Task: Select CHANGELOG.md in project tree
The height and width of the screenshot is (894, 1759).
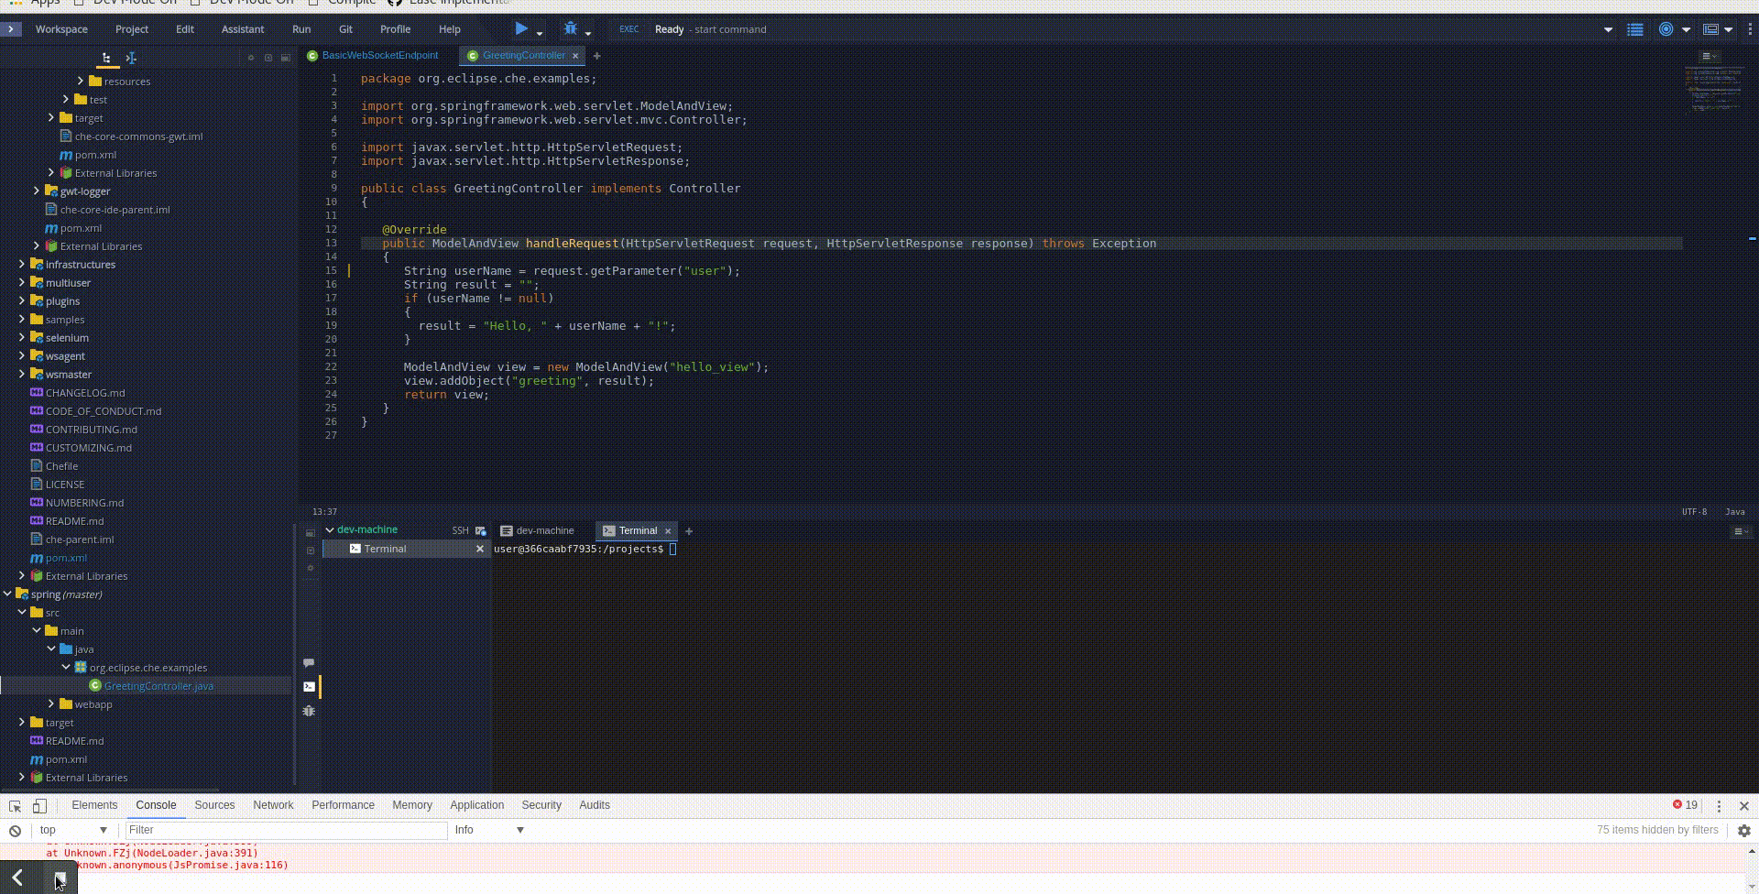Action: (85, 393)
